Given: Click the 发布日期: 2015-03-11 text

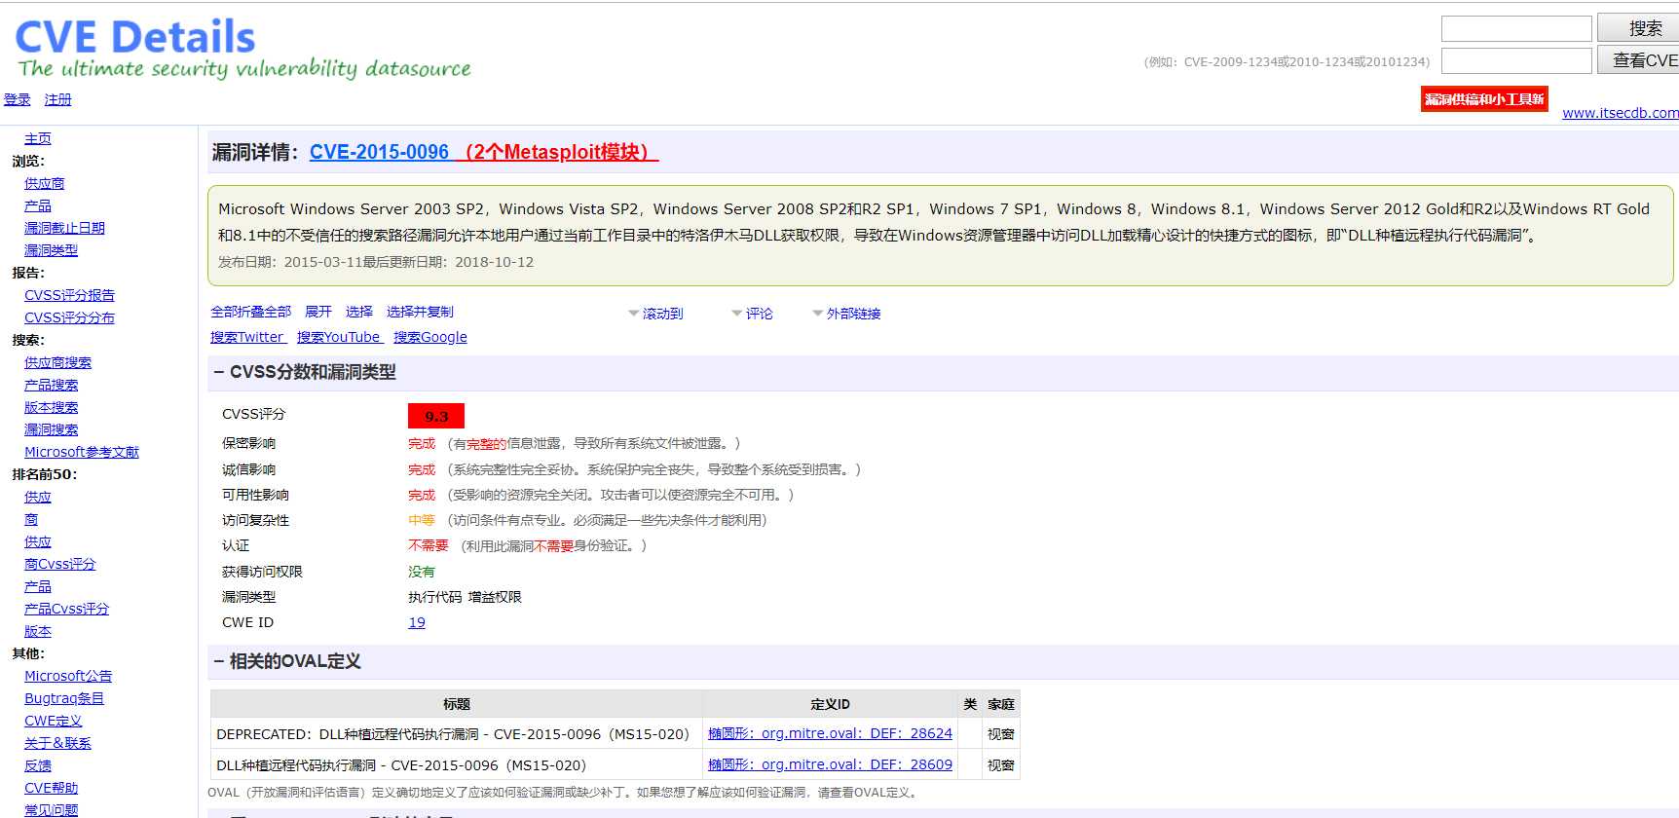Looking at the screenshot, I should pyautogui.click(x=290, y=262).
